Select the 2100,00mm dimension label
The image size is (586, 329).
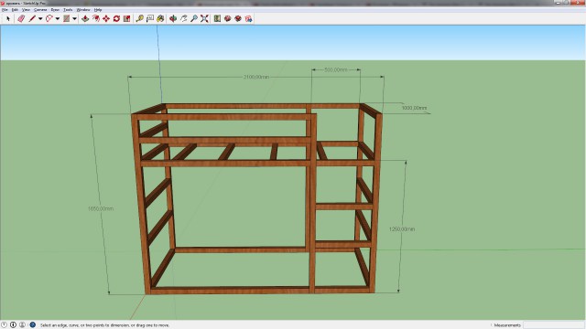coord(256,77)
